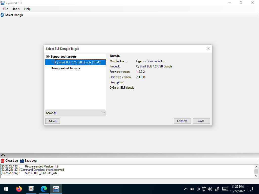The height and width of the screenshot is (194, 259).
Task: Close the Select BLE Dongle Target dialog
Action: (208, 48)
